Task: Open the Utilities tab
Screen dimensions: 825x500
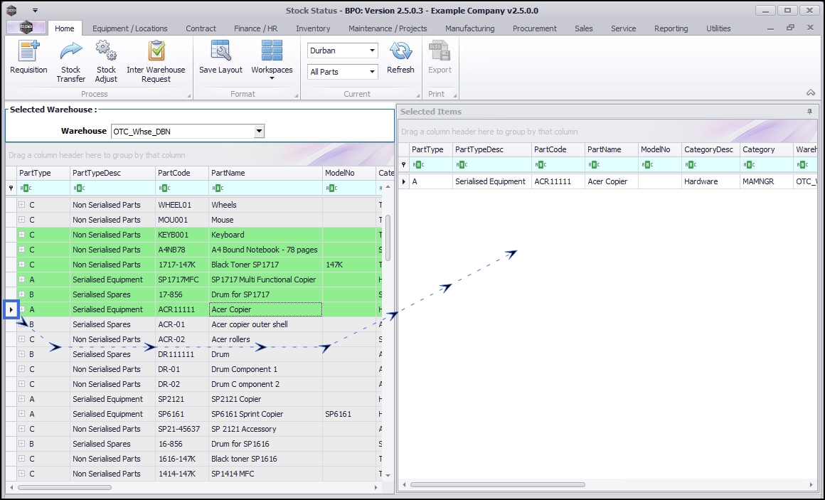Action: pyautogui.click(x=718, y=28)
